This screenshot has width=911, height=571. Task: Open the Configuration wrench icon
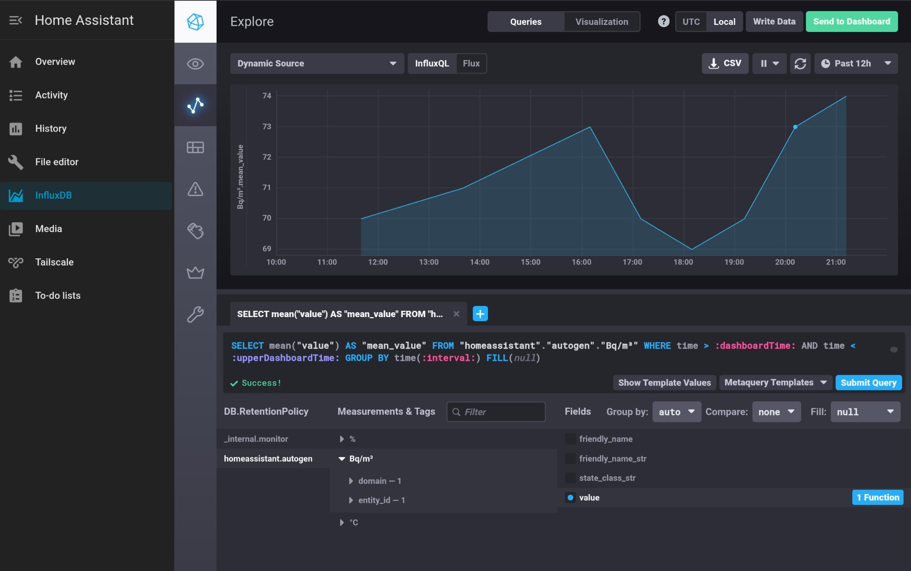(195, 314)
